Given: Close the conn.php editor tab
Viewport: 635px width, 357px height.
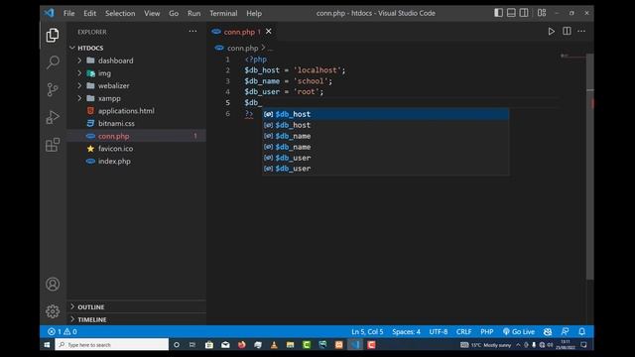Looking at the screenshot, I should pos(269,31).
